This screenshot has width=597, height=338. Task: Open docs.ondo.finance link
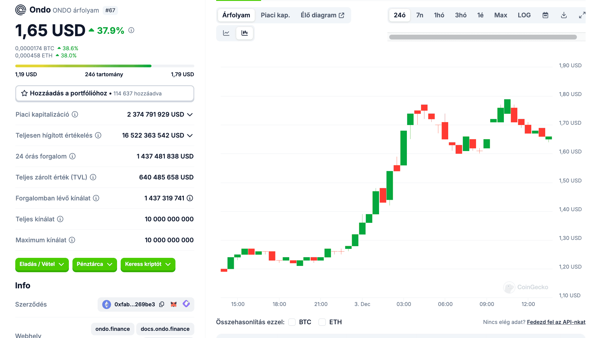pyautogui.click(x=165, y=329)
